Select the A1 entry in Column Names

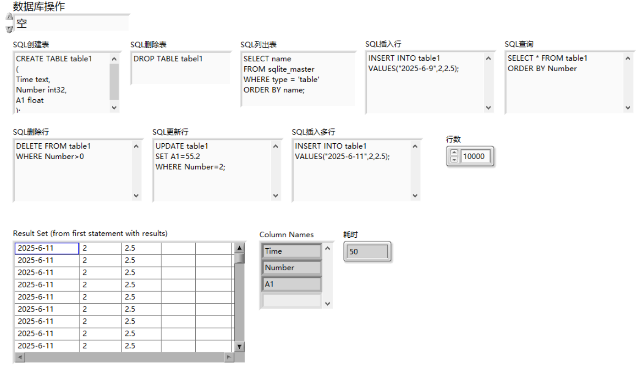[291, 284]
